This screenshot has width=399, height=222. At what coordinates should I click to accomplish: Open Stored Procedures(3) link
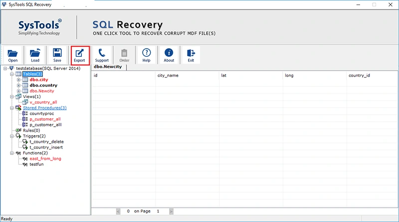(x=44, y=108)
